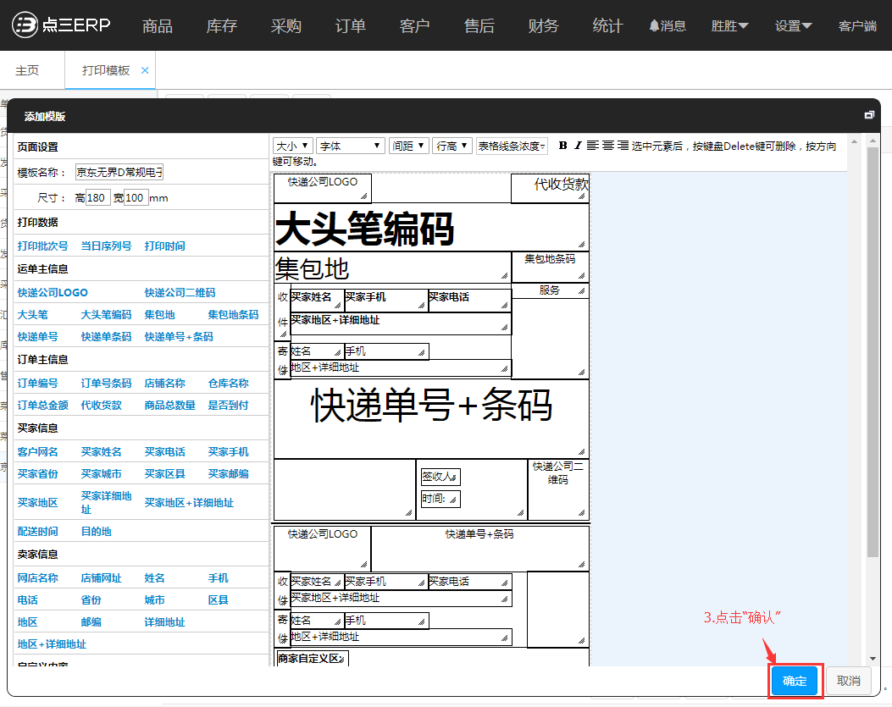Open the 订单 menu
The image size is (892, 707).
pos(351,26)
